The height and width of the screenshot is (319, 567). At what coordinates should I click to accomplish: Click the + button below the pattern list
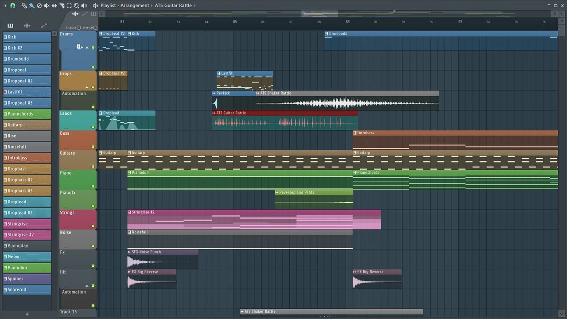coord(27,314)
